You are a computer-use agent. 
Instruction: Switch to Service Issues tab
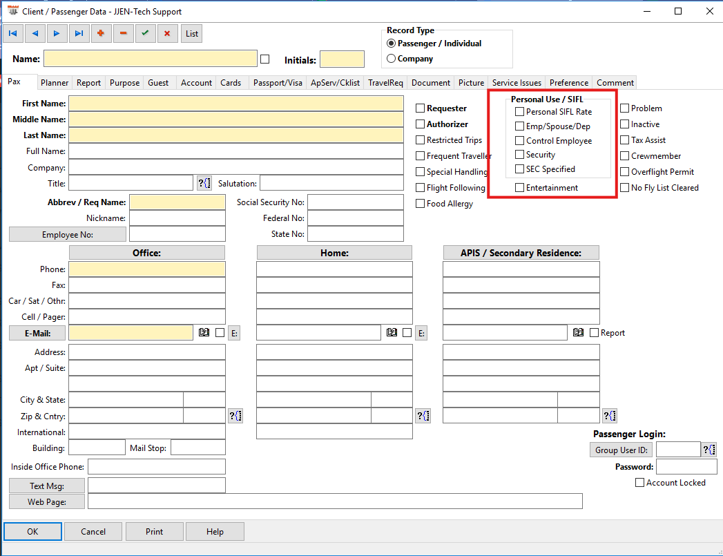(x=517, y=82)
